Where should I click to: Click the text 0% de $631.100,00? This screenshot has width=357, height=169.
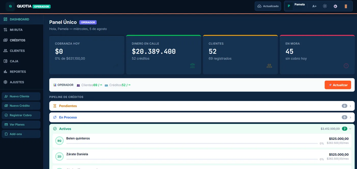70,58
